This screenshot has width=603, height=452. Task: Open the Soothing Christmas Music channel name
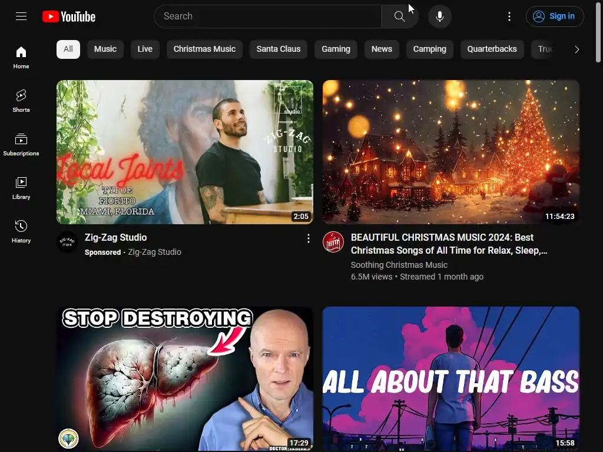pos(399,265)
